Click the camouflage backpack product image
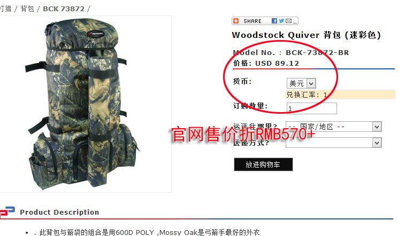This screenshot has height=236, width=398. pos(84,104)
